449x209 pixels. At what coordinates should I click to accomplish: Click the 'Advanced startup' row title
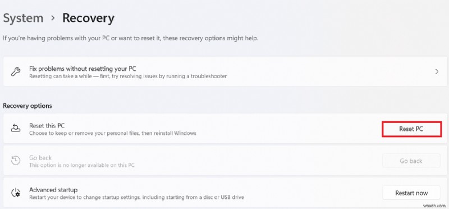[x=53, y=190]
